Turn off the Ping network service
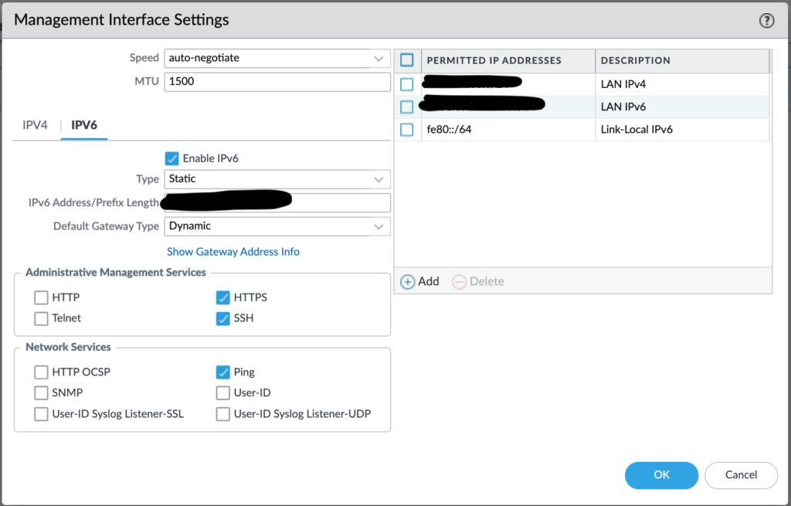Image resolution: width=791 pixels, height=506 pixels. pos(223,372)
